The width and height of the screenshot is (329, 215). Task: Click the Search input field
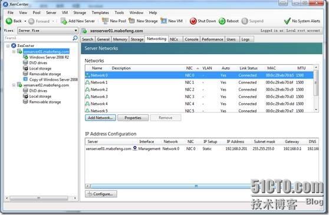(x=38, y=38)
